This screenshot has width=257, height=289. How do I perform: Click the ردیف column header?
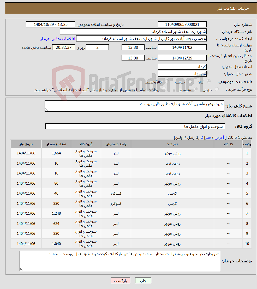247,144
